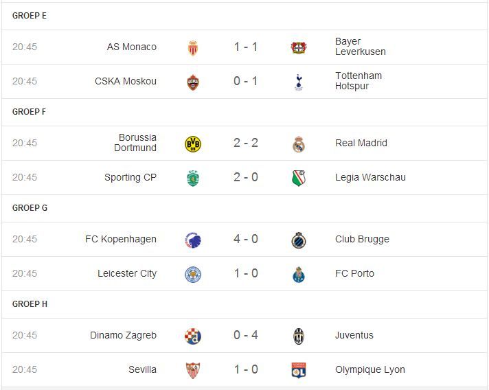Click the Sporting CP crest
This screenshot has height=390, width=489.
[x=193, y=179]
